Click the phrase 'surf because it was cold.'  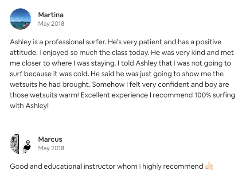point(49,74)
